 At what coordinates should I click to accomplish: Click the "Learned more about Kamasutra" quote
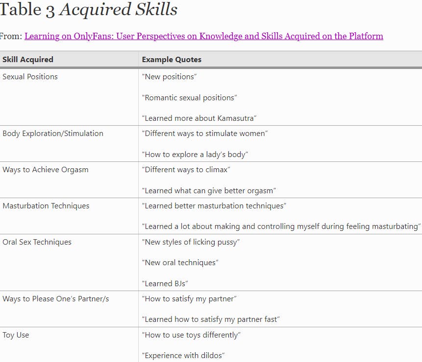pos(199,118)
